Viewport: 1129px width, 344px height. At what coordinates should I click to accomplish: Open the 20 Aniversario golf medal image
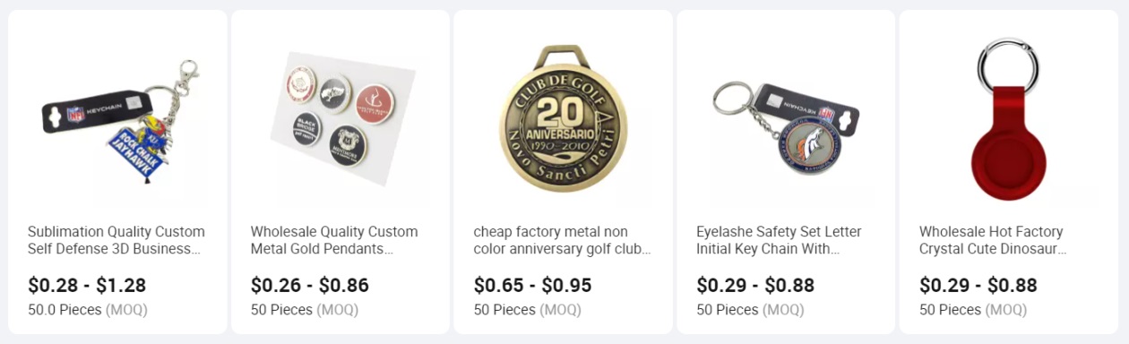tap(563, 116)
